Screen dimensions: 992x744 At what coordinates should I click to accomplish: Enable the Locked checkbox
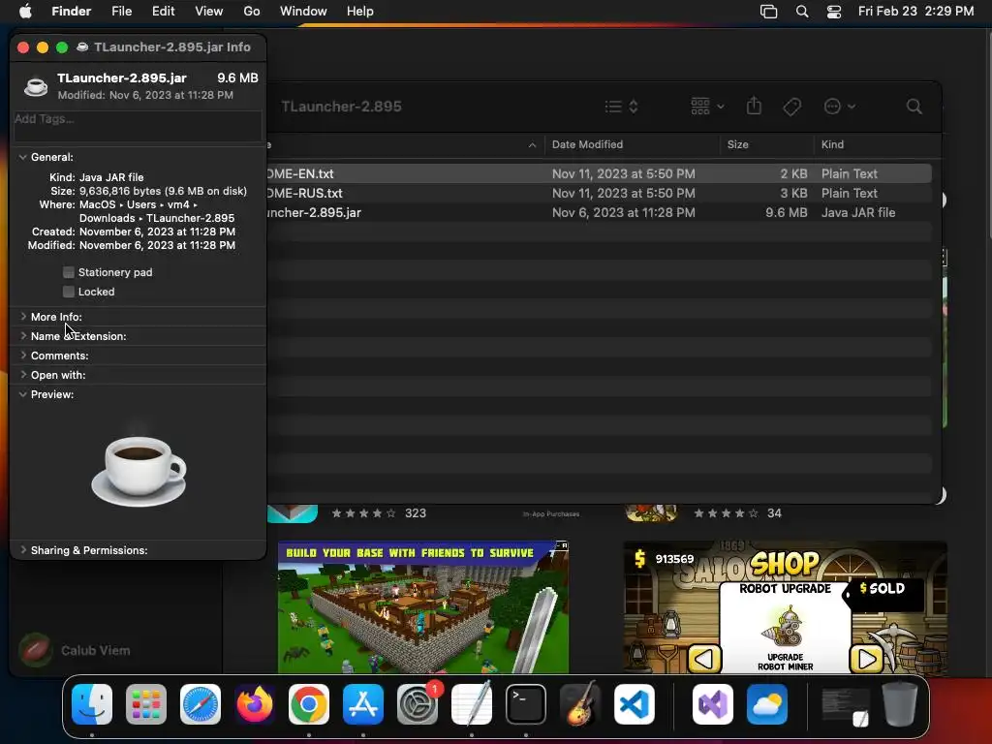[69, 292]
